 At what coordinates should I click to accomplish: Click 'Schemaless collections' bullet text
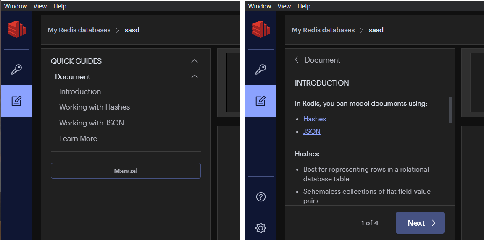coord(367,196)
